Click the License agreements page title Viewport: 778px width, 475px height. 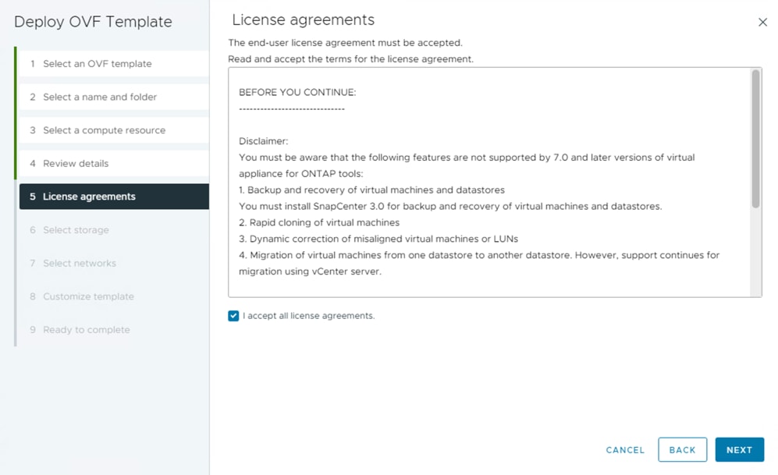click(304, 20)
